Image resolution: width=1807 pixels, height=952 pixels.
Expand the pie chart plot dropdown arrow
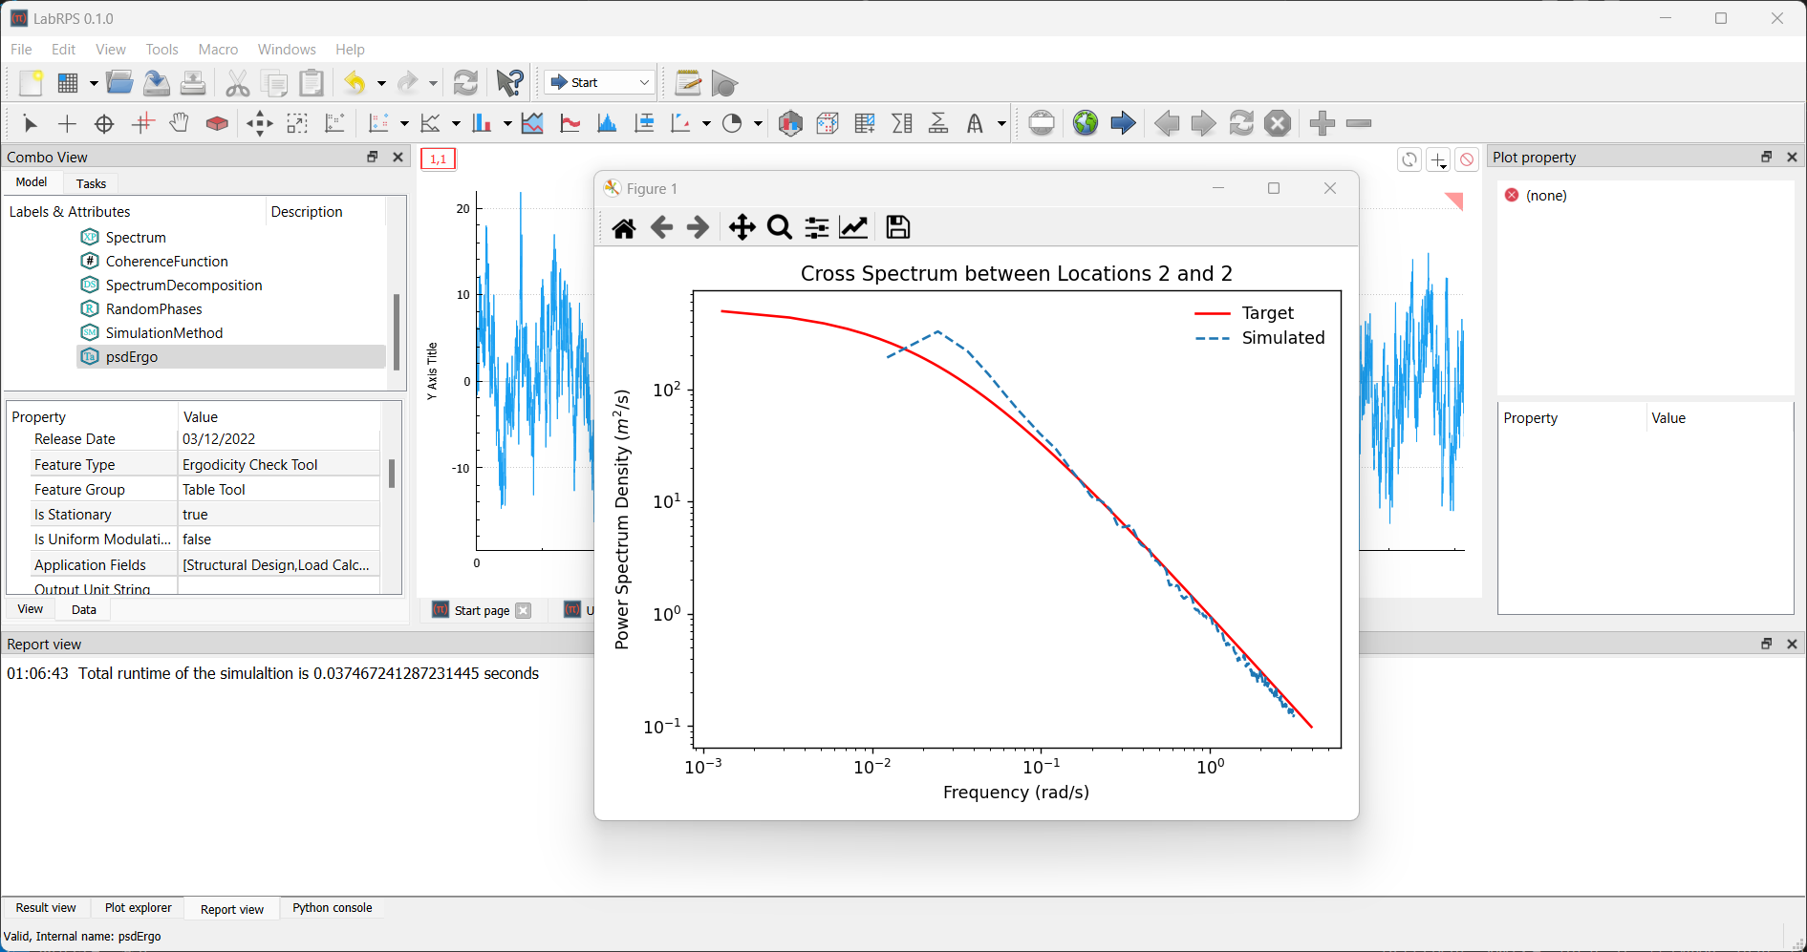(x=758, y=124)
